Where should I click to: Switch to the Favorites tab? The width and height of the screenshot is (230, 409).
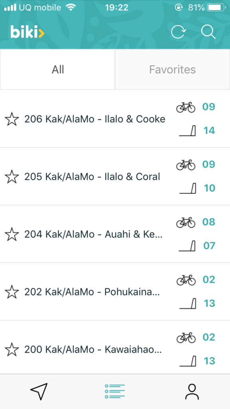173,69
